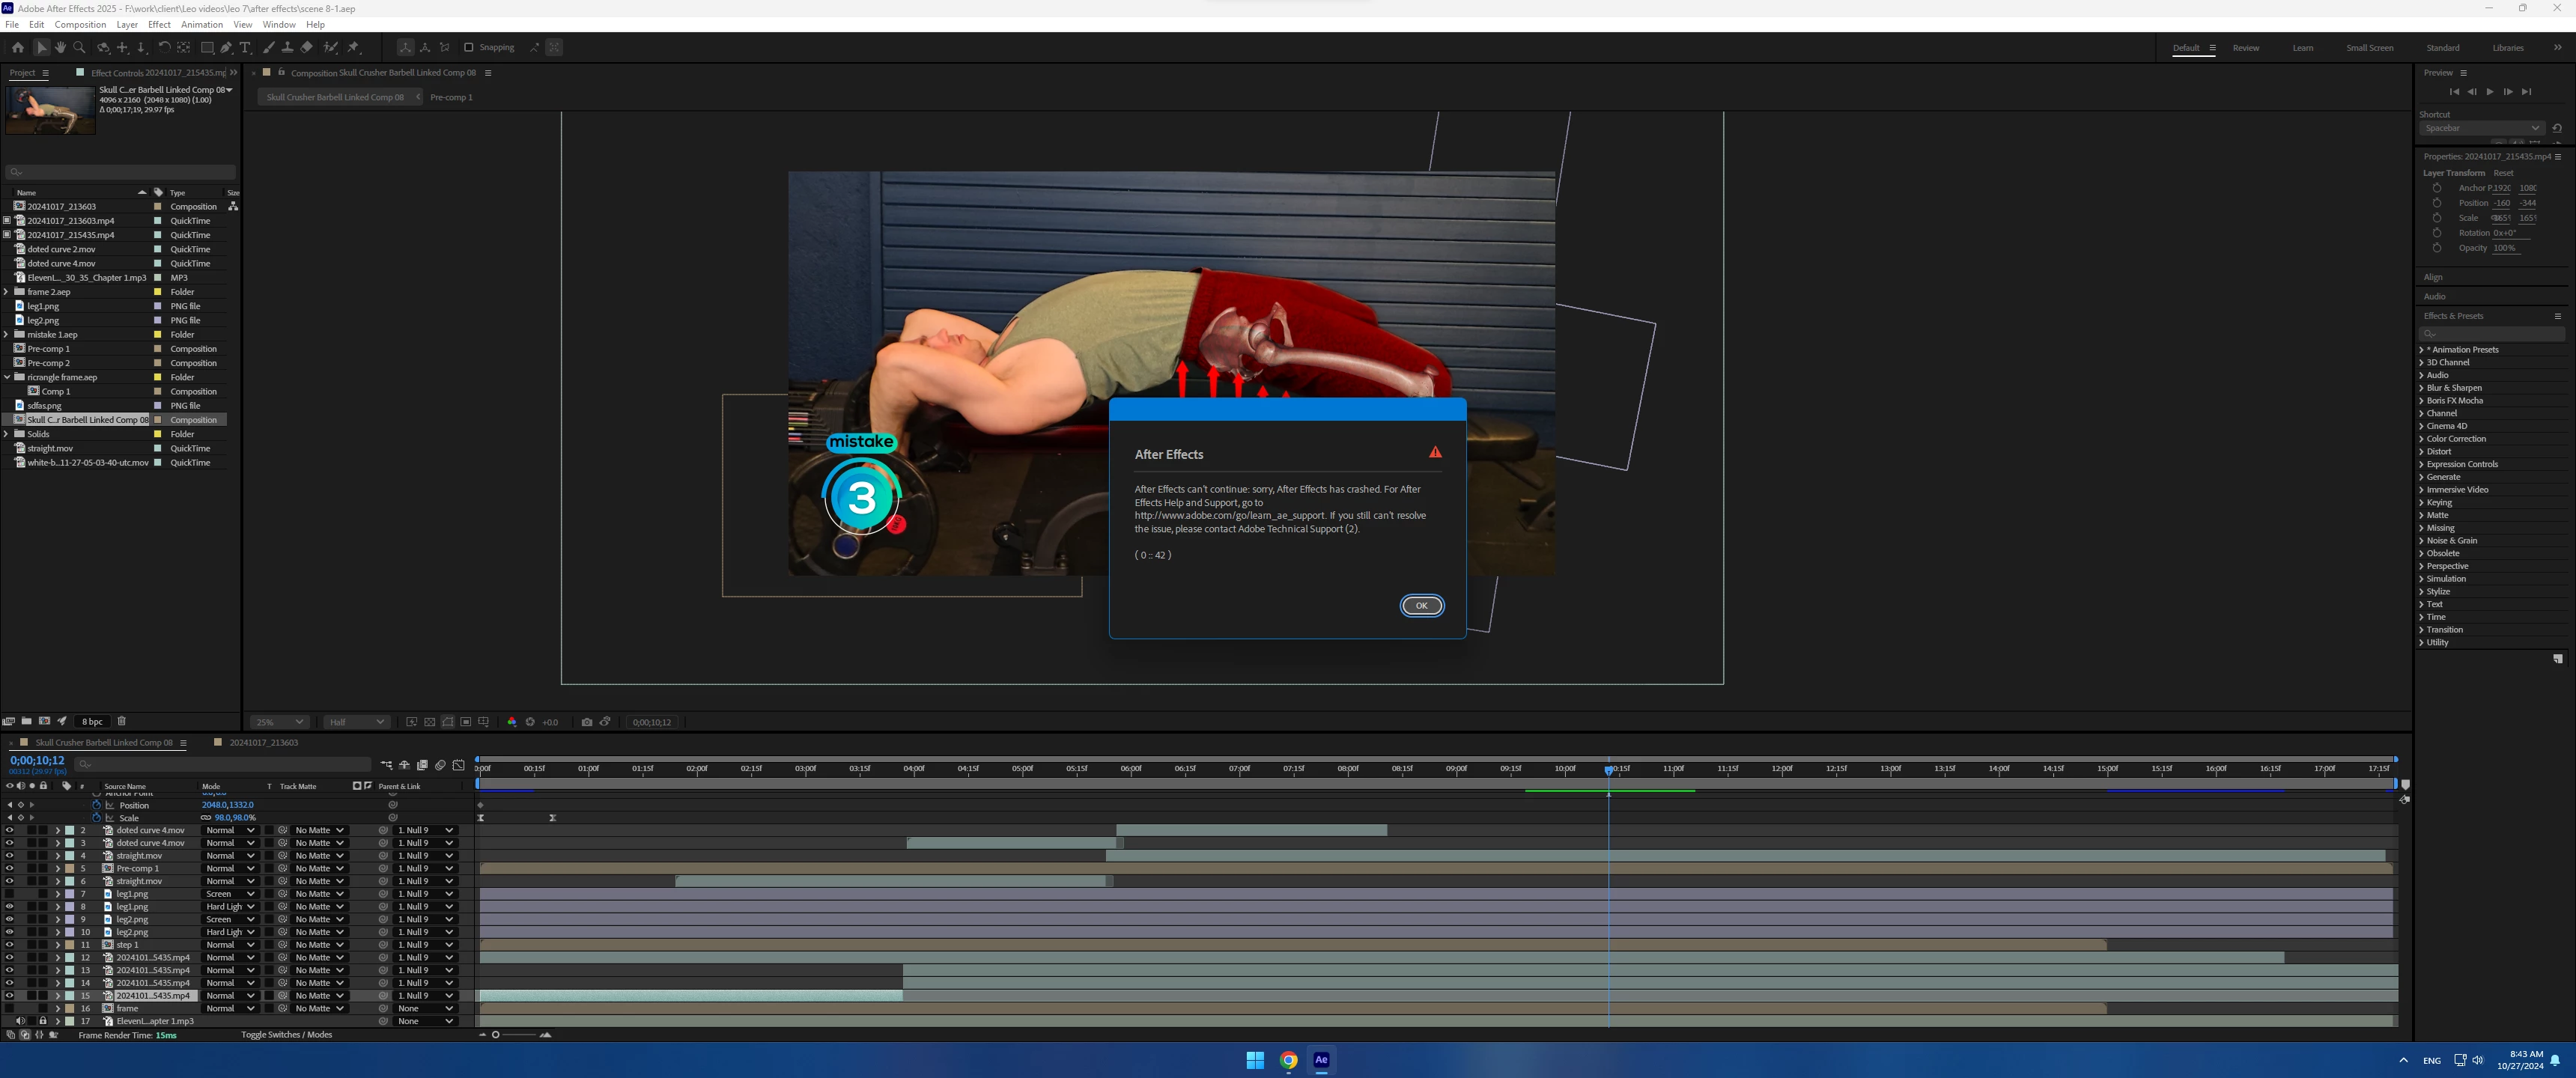Screen dimensions: 2576x1078
Task: Click the timeline zoom slider handle
Action: coord(495,1035)
